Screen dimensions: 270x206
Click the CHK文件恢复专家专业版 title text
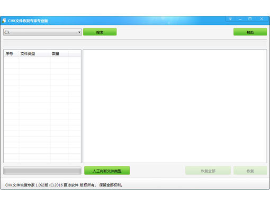(x=28, y=21)
